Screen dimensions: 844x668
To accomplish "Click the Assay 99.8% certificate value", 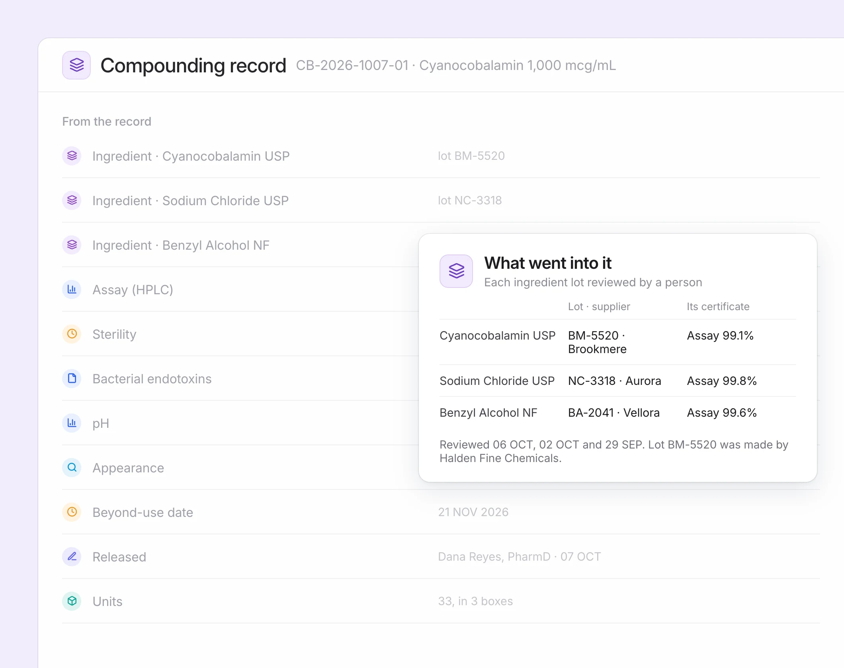I will click(722, 381).
